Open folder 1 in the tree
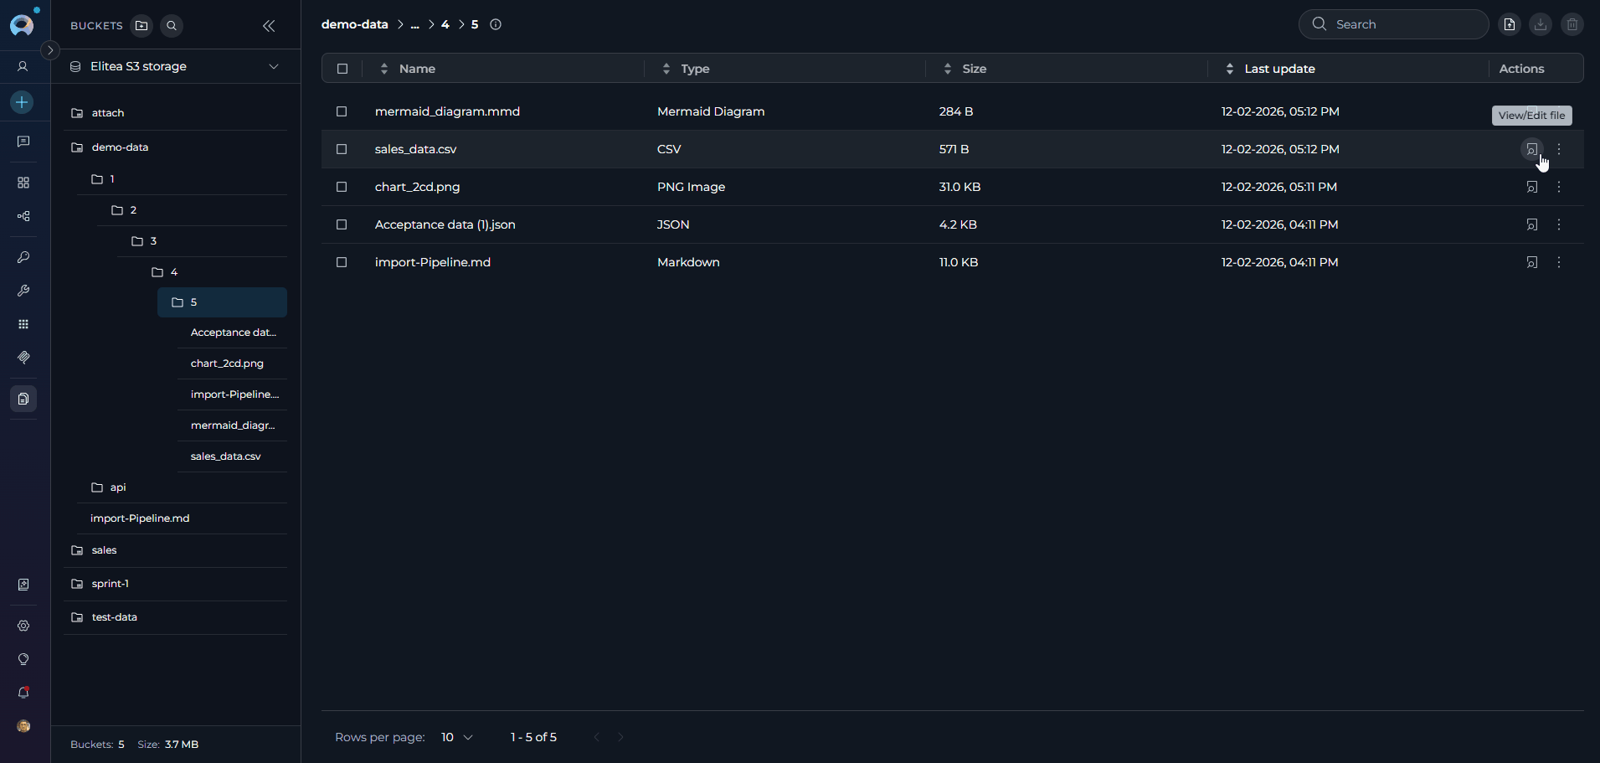This screenshot has width=1600, height=763. click(183, 179)
